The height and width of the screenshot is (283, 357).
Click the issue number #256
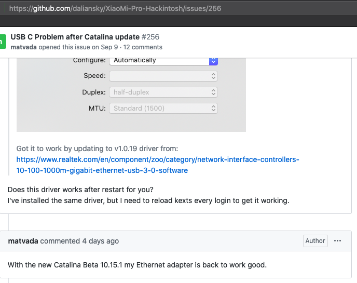[150, 37]
